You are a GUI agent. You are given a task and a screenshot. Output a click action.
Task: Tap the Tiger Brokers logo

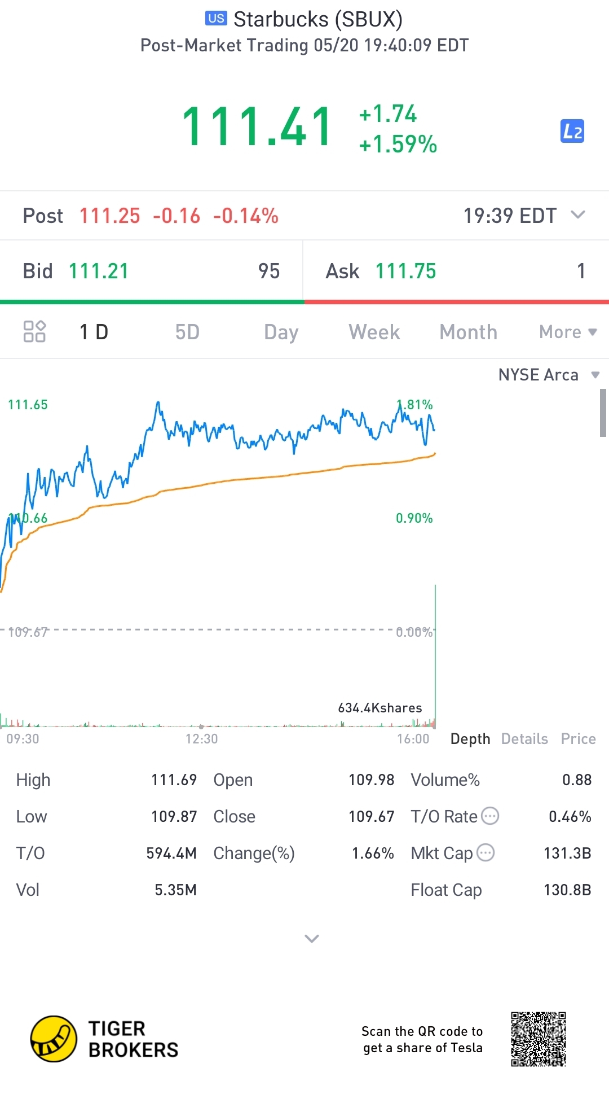coord(104,1039)
